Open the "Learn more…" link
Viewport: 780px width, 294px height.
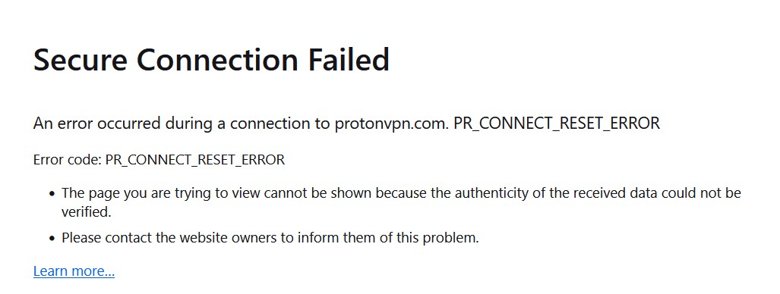point(74,271)
